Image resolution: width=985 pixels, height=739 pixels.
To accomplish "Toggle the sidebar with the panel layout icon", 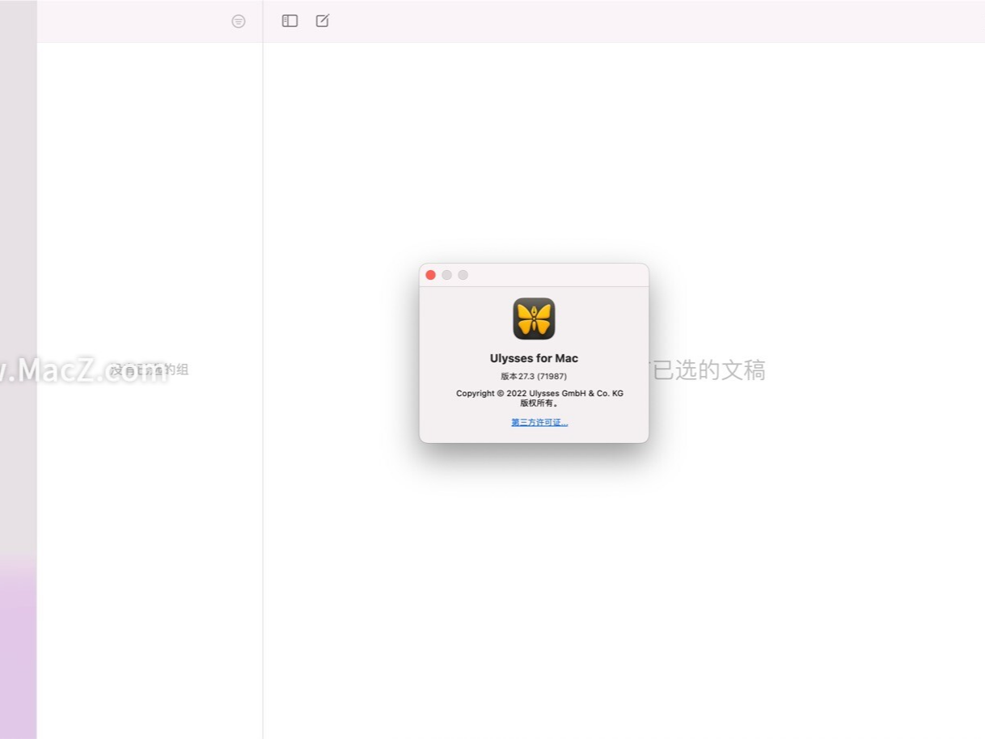I will click(289, 20).
